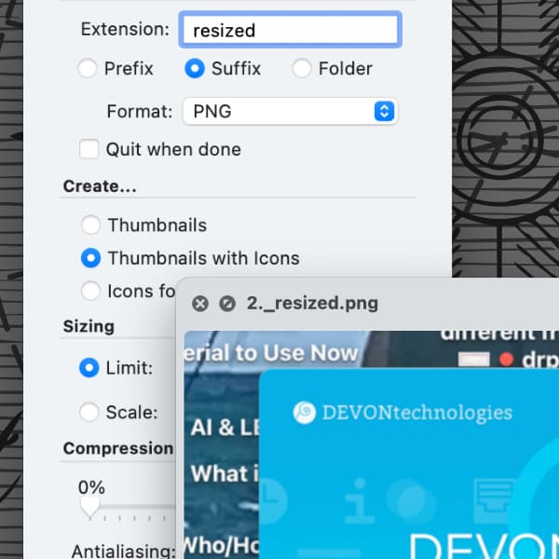Select the Folder radio button
This screenshot has width=559, height=559.
[302, 68]
